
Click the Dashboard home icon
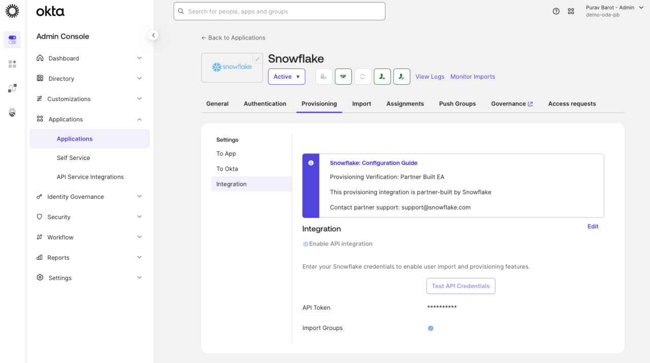tap(40, 58)
